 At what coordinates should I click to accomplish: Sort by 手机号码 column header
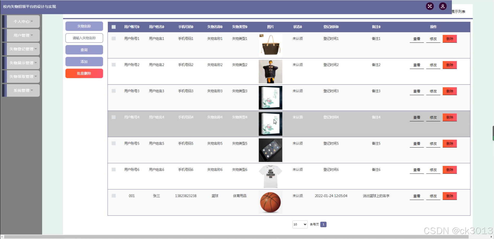tap(186, 27)
